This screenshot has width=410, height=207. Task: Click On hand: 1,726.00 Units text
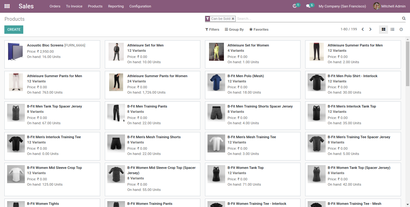tap(146, 92)
